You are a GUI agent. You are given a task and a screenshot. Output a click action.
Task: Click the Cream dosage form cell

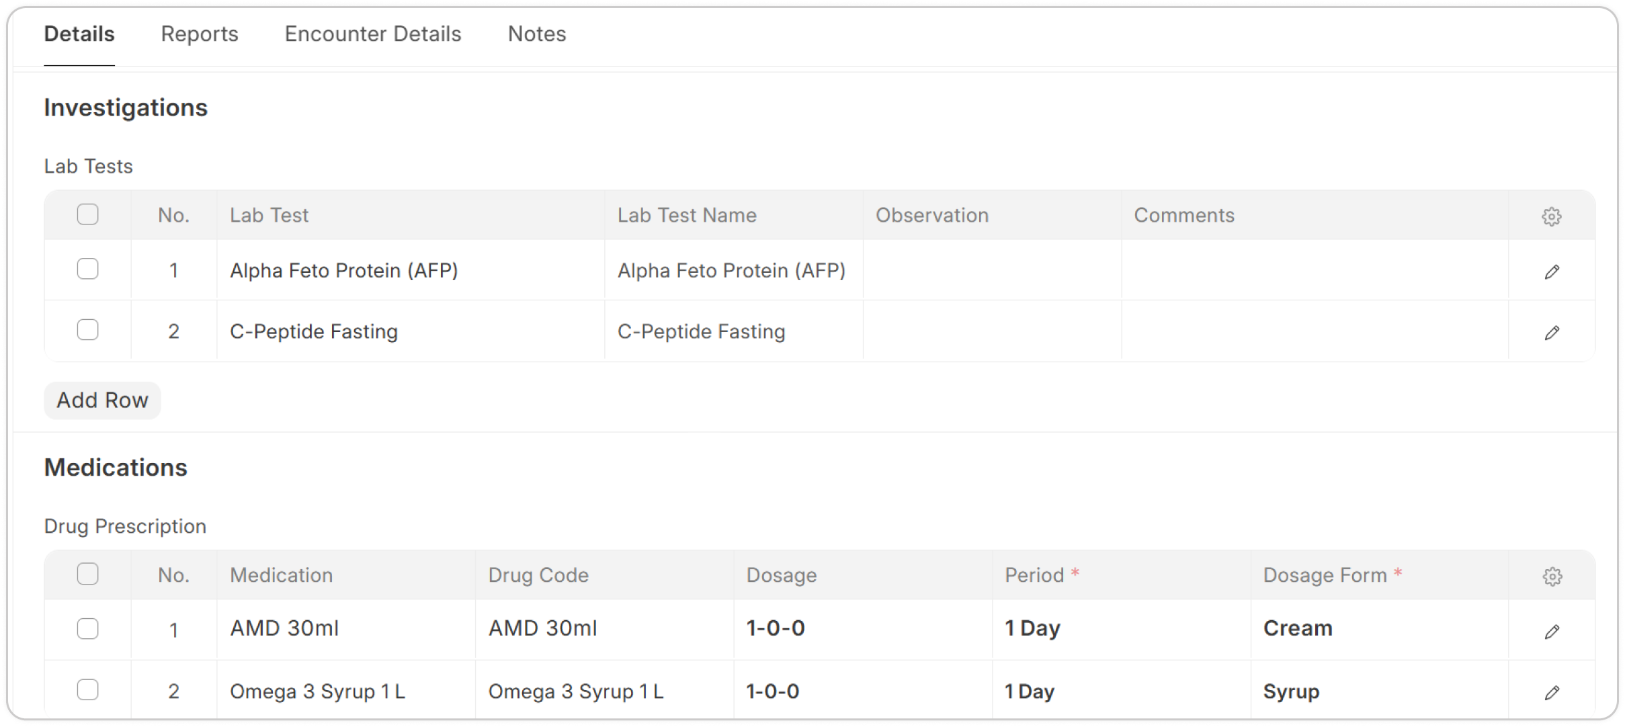pos(1379,629)
